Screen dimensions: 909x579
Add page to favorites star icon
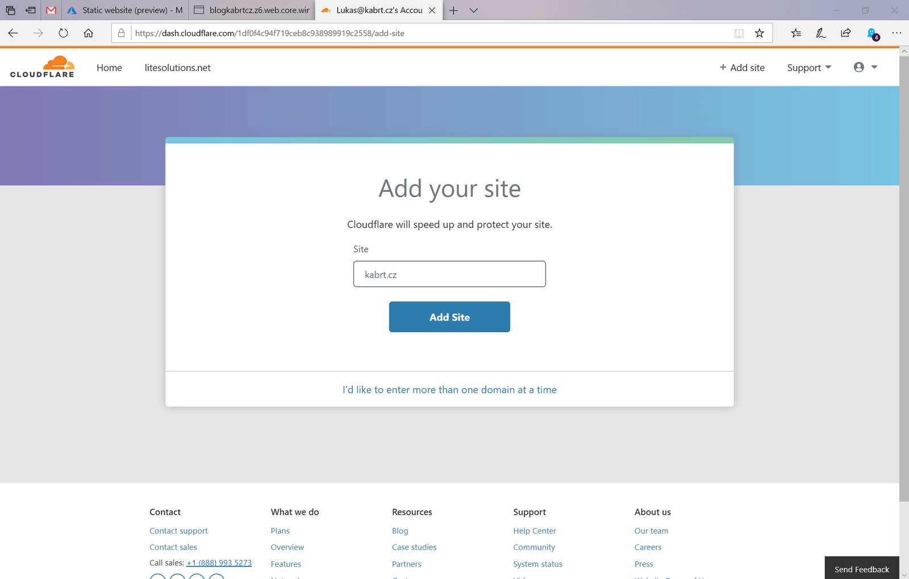coord(760,33)
